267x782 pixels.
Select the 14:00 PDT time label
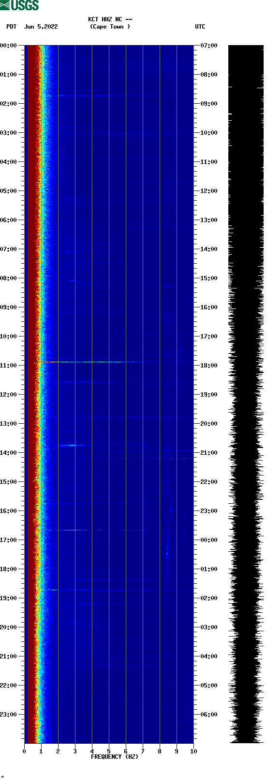tap(8, 453)
